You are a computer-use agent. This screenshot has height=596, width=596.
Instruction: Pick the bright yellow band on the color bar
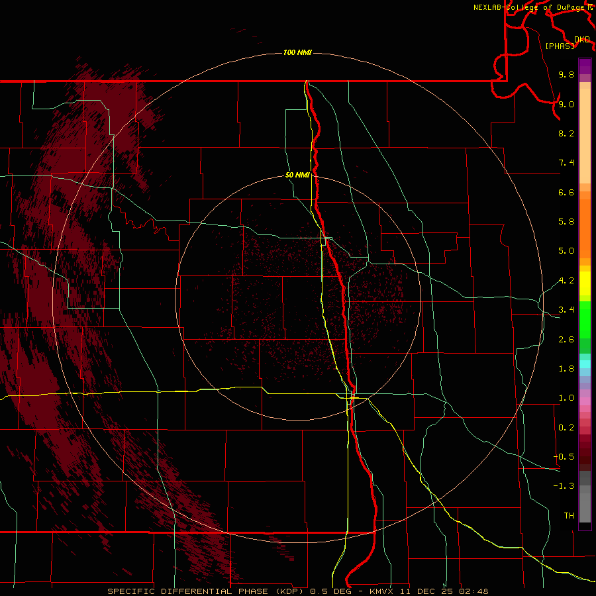[x=585, y=283]
